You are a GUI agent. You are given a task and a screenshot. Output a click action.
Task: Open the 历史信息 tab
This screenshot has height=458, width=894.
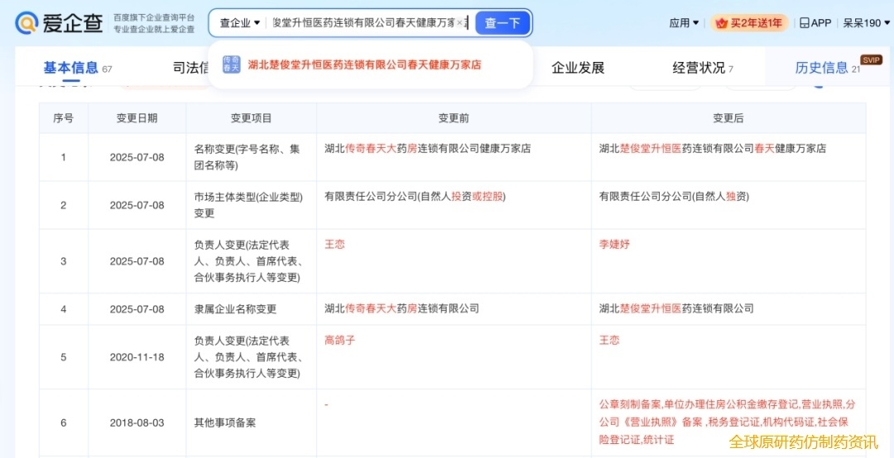click(821, 68)
